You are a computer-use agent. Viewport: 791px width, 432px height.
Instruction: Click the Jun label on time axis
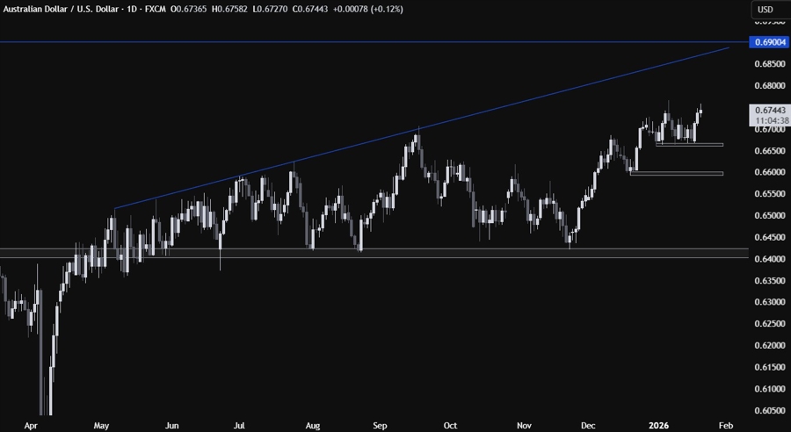172,427
